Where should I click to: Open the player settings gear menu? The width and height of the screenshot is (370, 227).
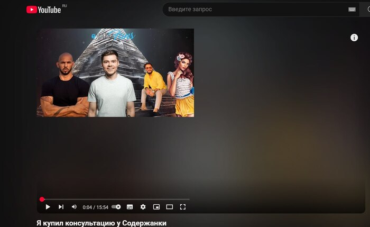143,207
